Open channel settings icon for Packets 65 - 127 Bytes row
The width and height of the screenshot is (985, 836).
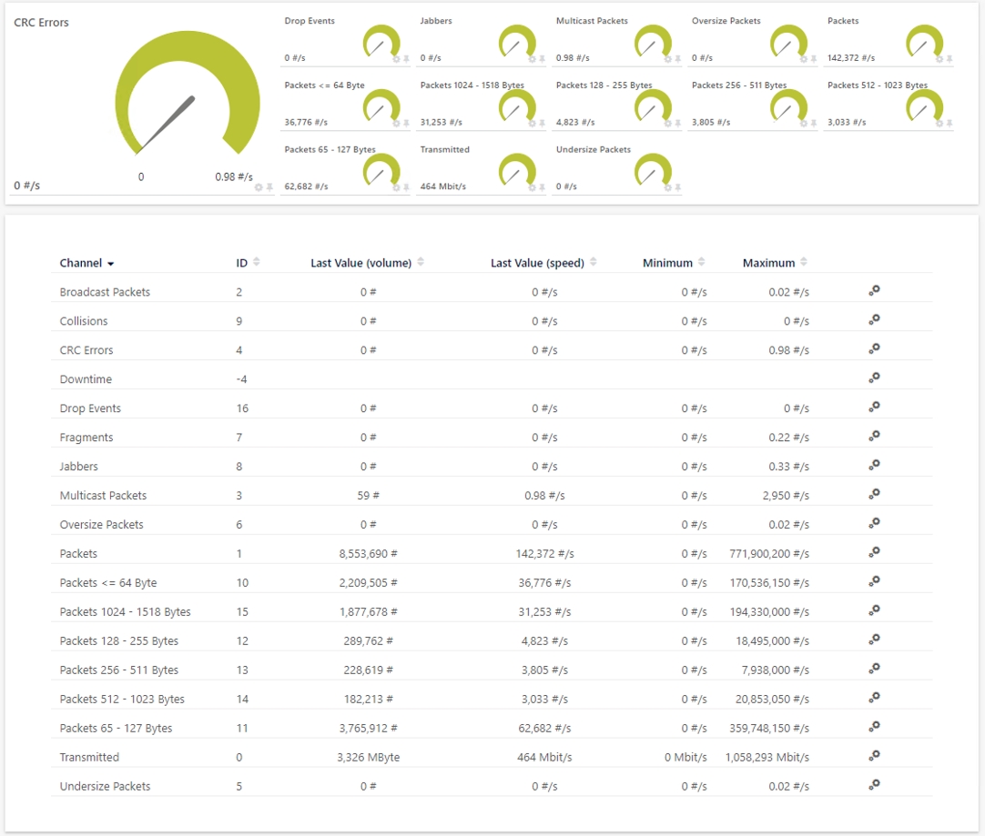point(874,727)
